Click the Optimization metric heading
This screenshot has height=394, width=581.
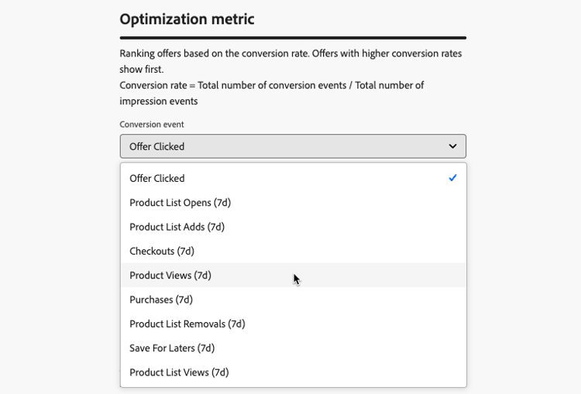pyautogui.click(x=187, y=19)
